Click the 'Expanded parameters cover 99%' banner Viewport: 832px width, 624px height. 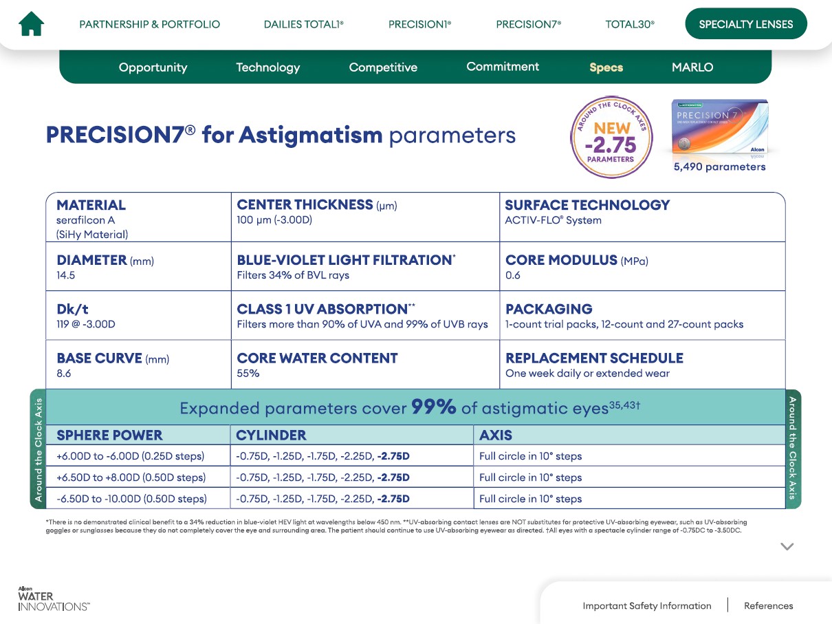(415, 407)
